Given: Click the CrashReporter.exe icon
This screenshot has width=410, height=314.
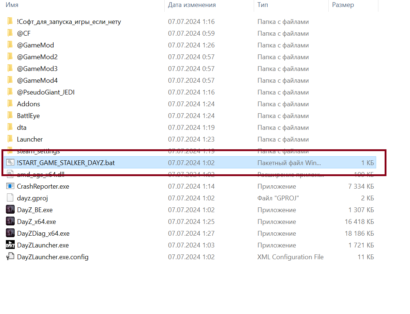Looking at the screenshot, I should (x=10, y=186).
